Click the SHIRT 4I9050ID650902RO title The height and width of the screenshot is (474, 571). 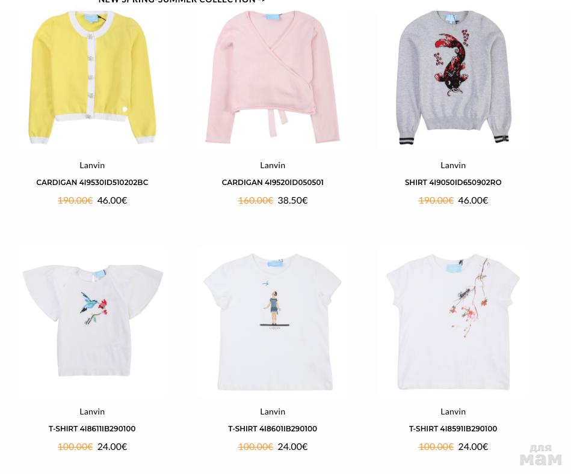(453, 183)
